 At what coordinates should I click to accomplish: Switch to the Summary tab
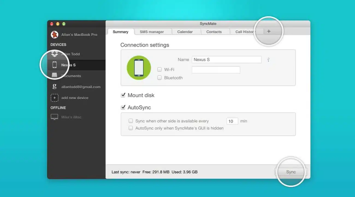tap(120, 32)
